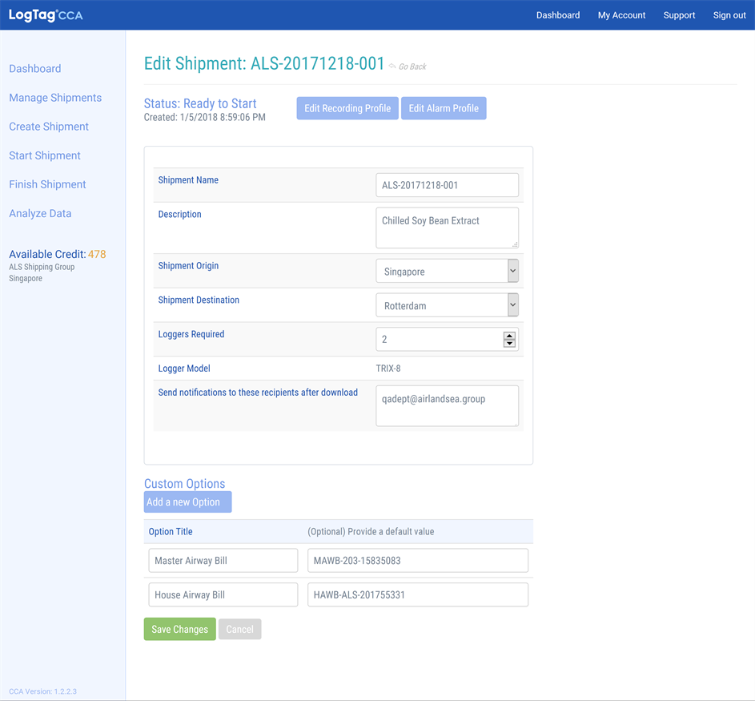The height and width of the screenshot is (701, 755).
Task: Click the Shipment Name text field
Action: pyautogui.click(x=447, y=185)
